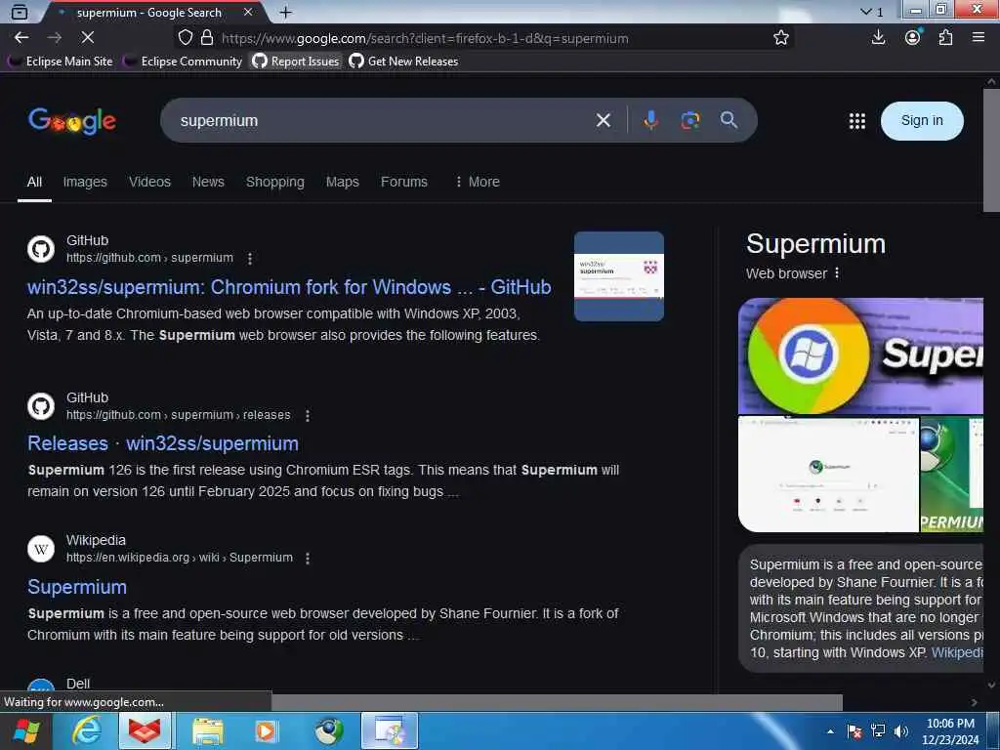This screenshot has width=1000, height=750.
Task: Bookmark this page with the star icon
Action: 780,38
